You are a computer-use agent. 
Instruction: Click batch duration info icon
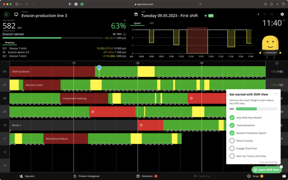[x=125, y=34]
